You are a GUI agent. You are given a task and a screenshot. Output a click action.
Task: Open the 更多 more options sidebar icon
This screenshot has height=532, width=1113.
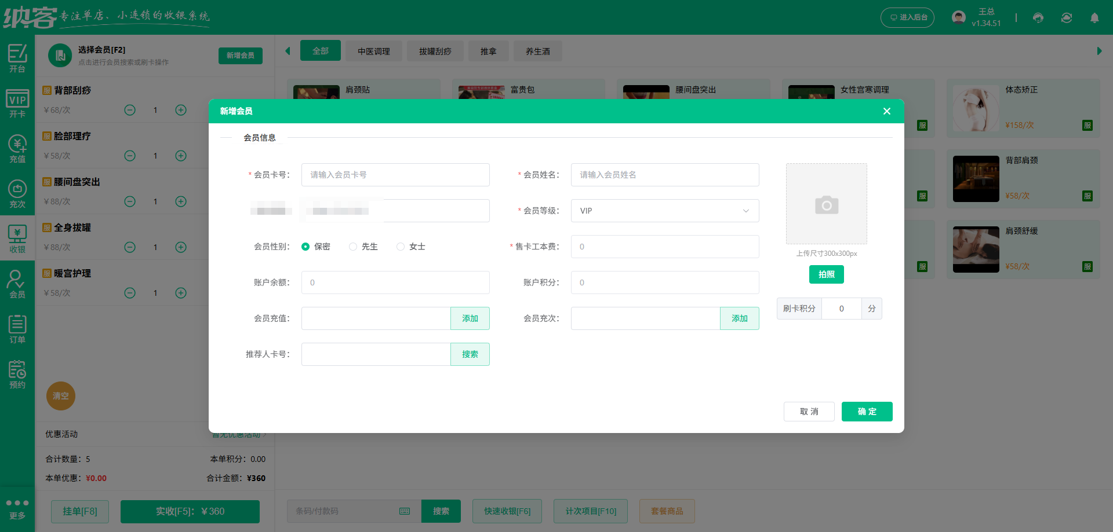pyautogui.click(x=17, y=508)
